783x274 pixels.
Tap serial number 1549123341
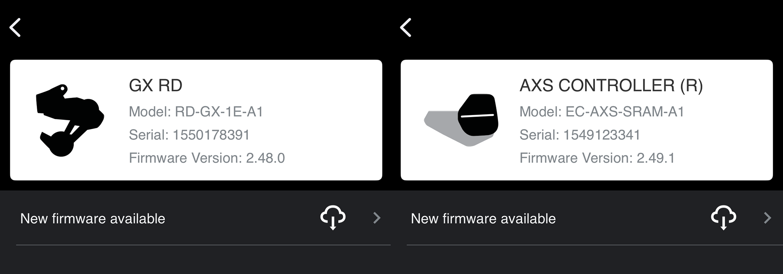click(580, 135)
